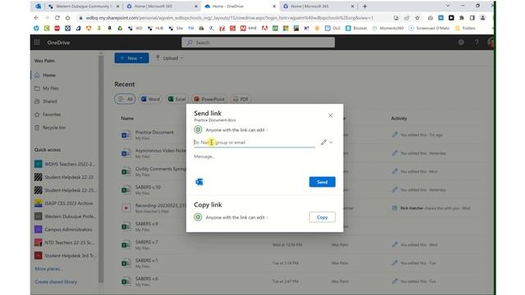This screenshot has width=525, height=295.
Task: Filter recent files by PowerPoint
Action: (x=209, y=99)
